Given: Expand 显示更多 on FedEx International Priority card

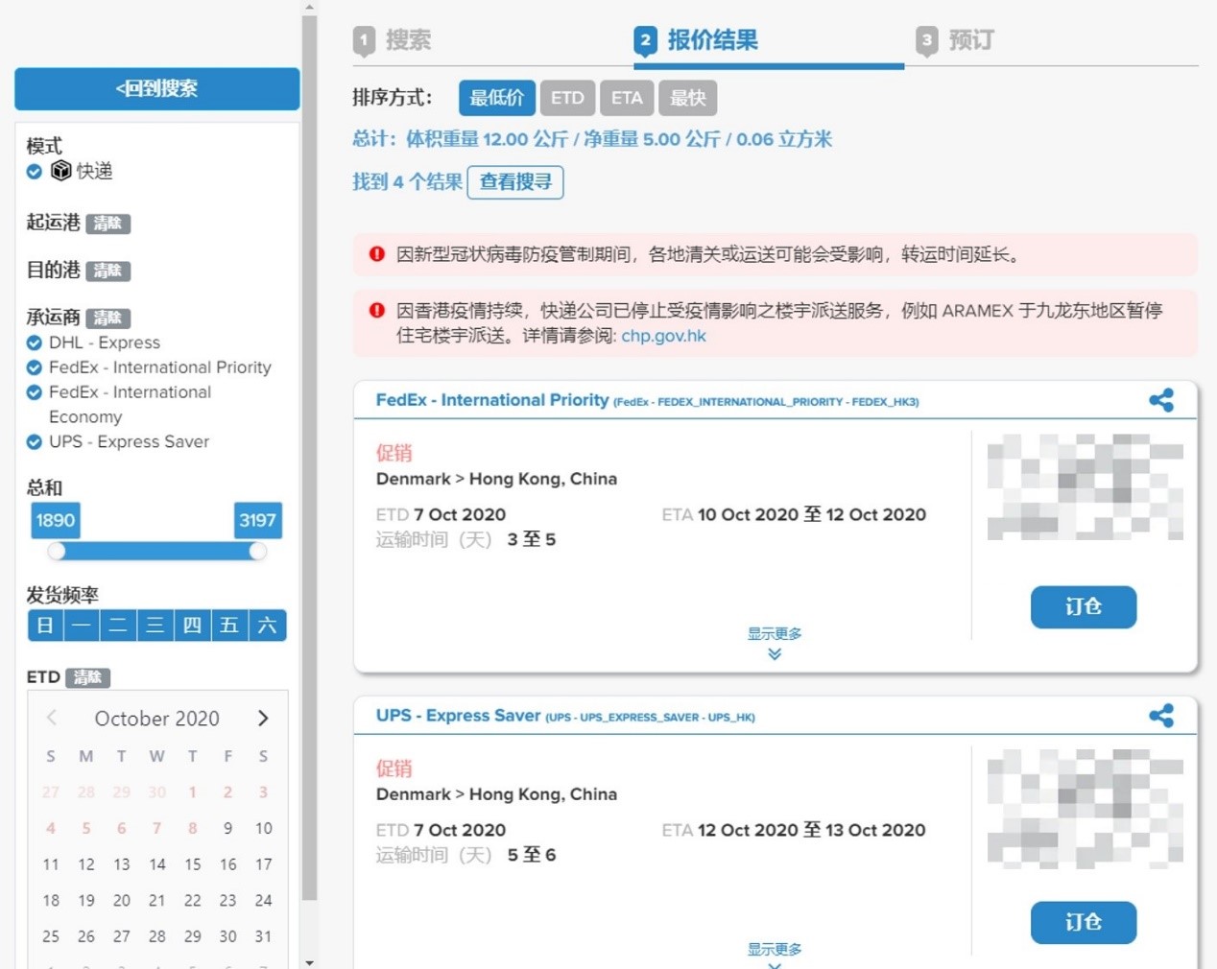Looking at the screenshot, I should 775,643.
